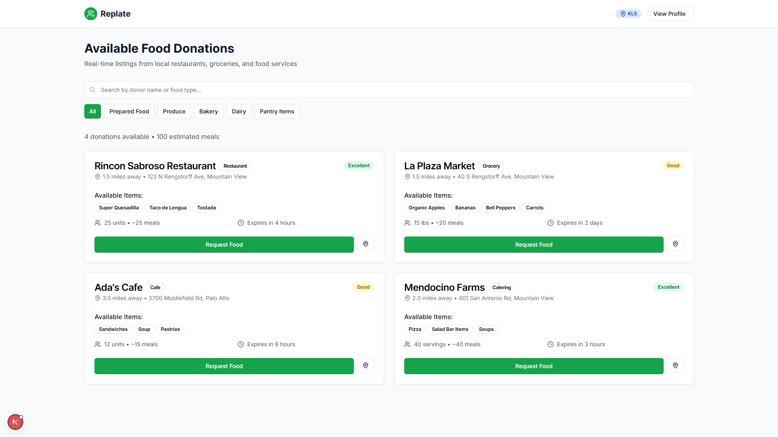Click clock icon next to Expires in 2 days
The width and height of the screenshot is (778, 437).
[x=551, y=223]
